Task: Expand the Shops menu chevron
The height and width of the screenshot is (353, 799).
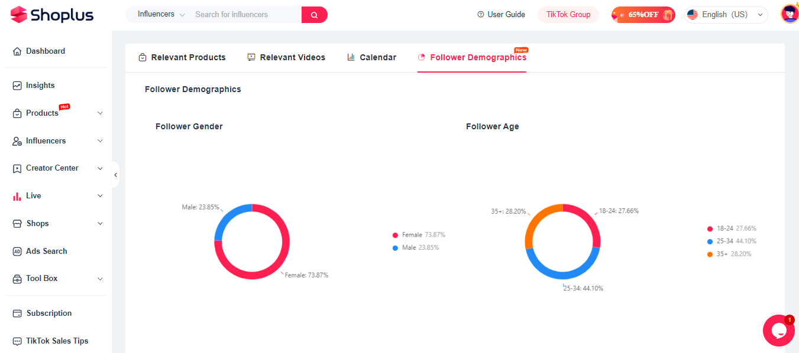Action: point(100,224)
